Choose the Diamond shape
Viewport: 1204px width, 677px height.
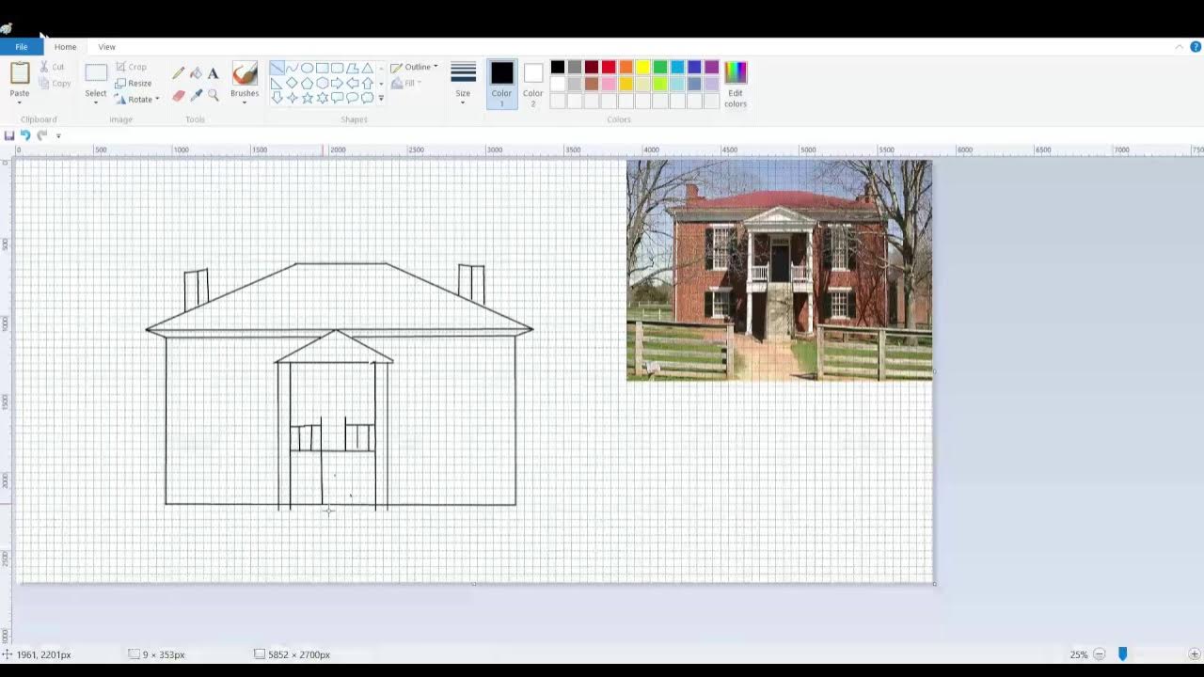pyautogui.click(x=292, y=83)
